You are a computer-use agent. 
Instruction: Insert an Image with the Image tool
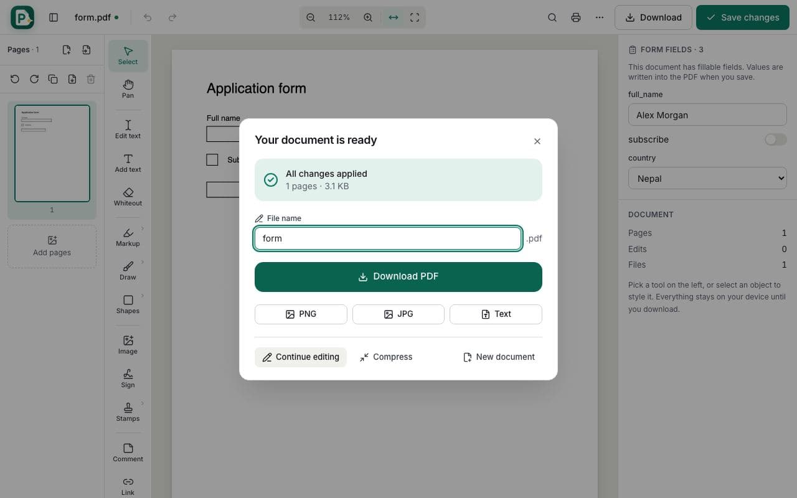point(128,345)
